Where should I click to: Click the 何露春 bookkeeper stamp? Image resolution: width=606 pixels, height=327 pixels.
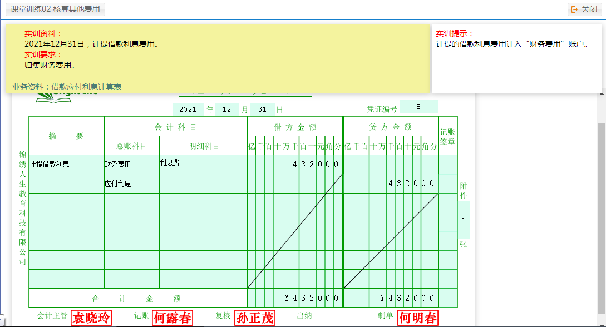pos(173,318)
